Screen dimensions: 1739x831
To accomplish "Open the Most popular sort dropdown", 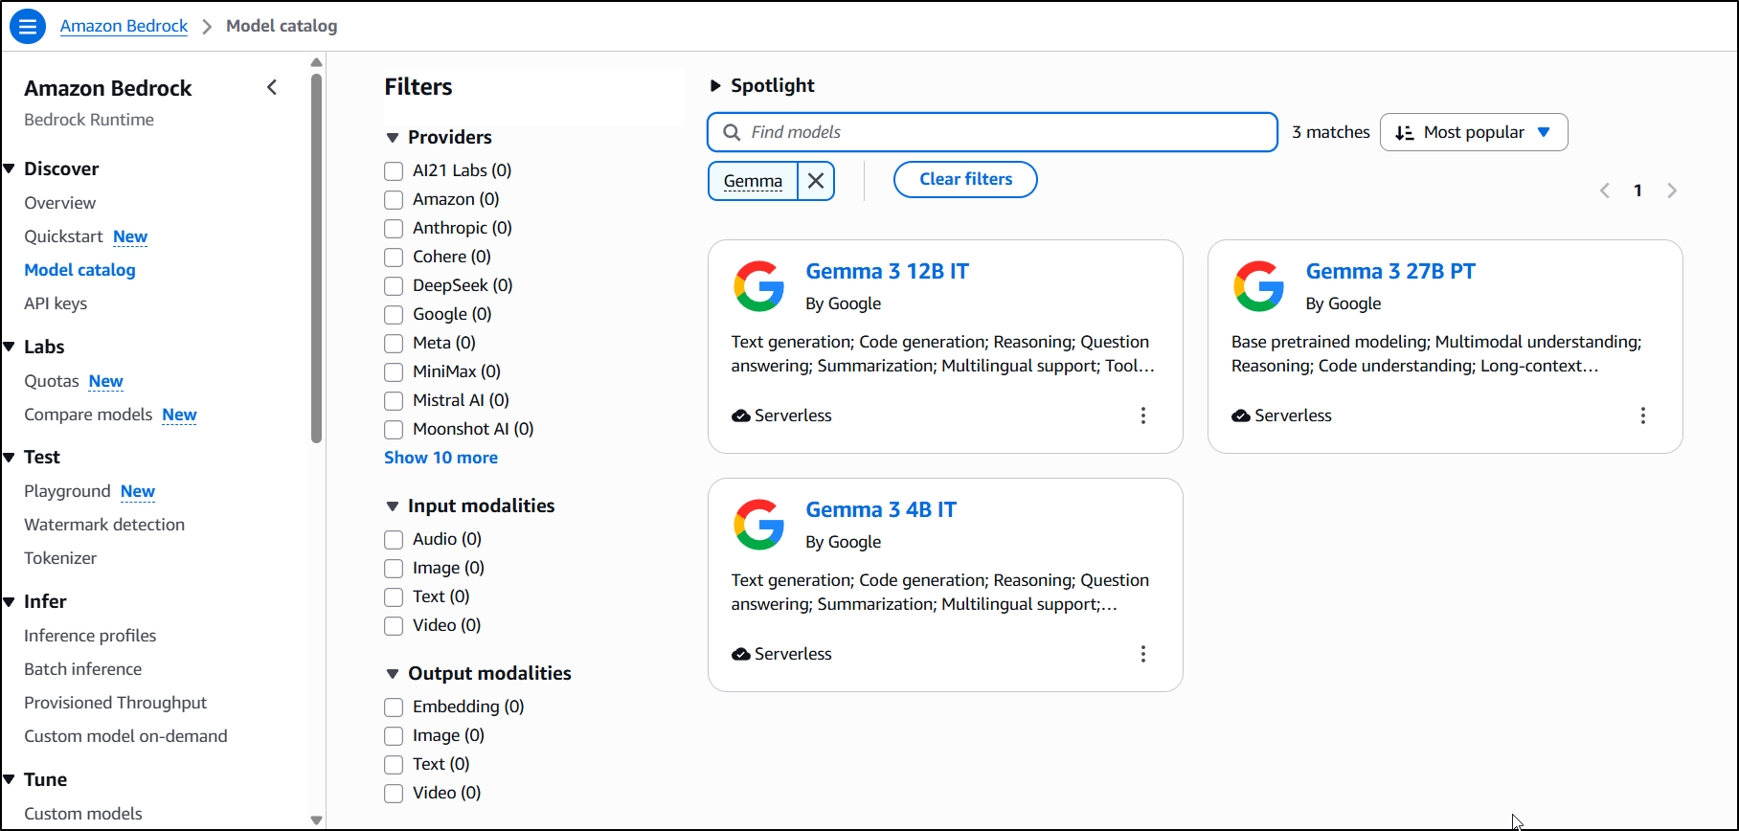I will (1474, 132).
